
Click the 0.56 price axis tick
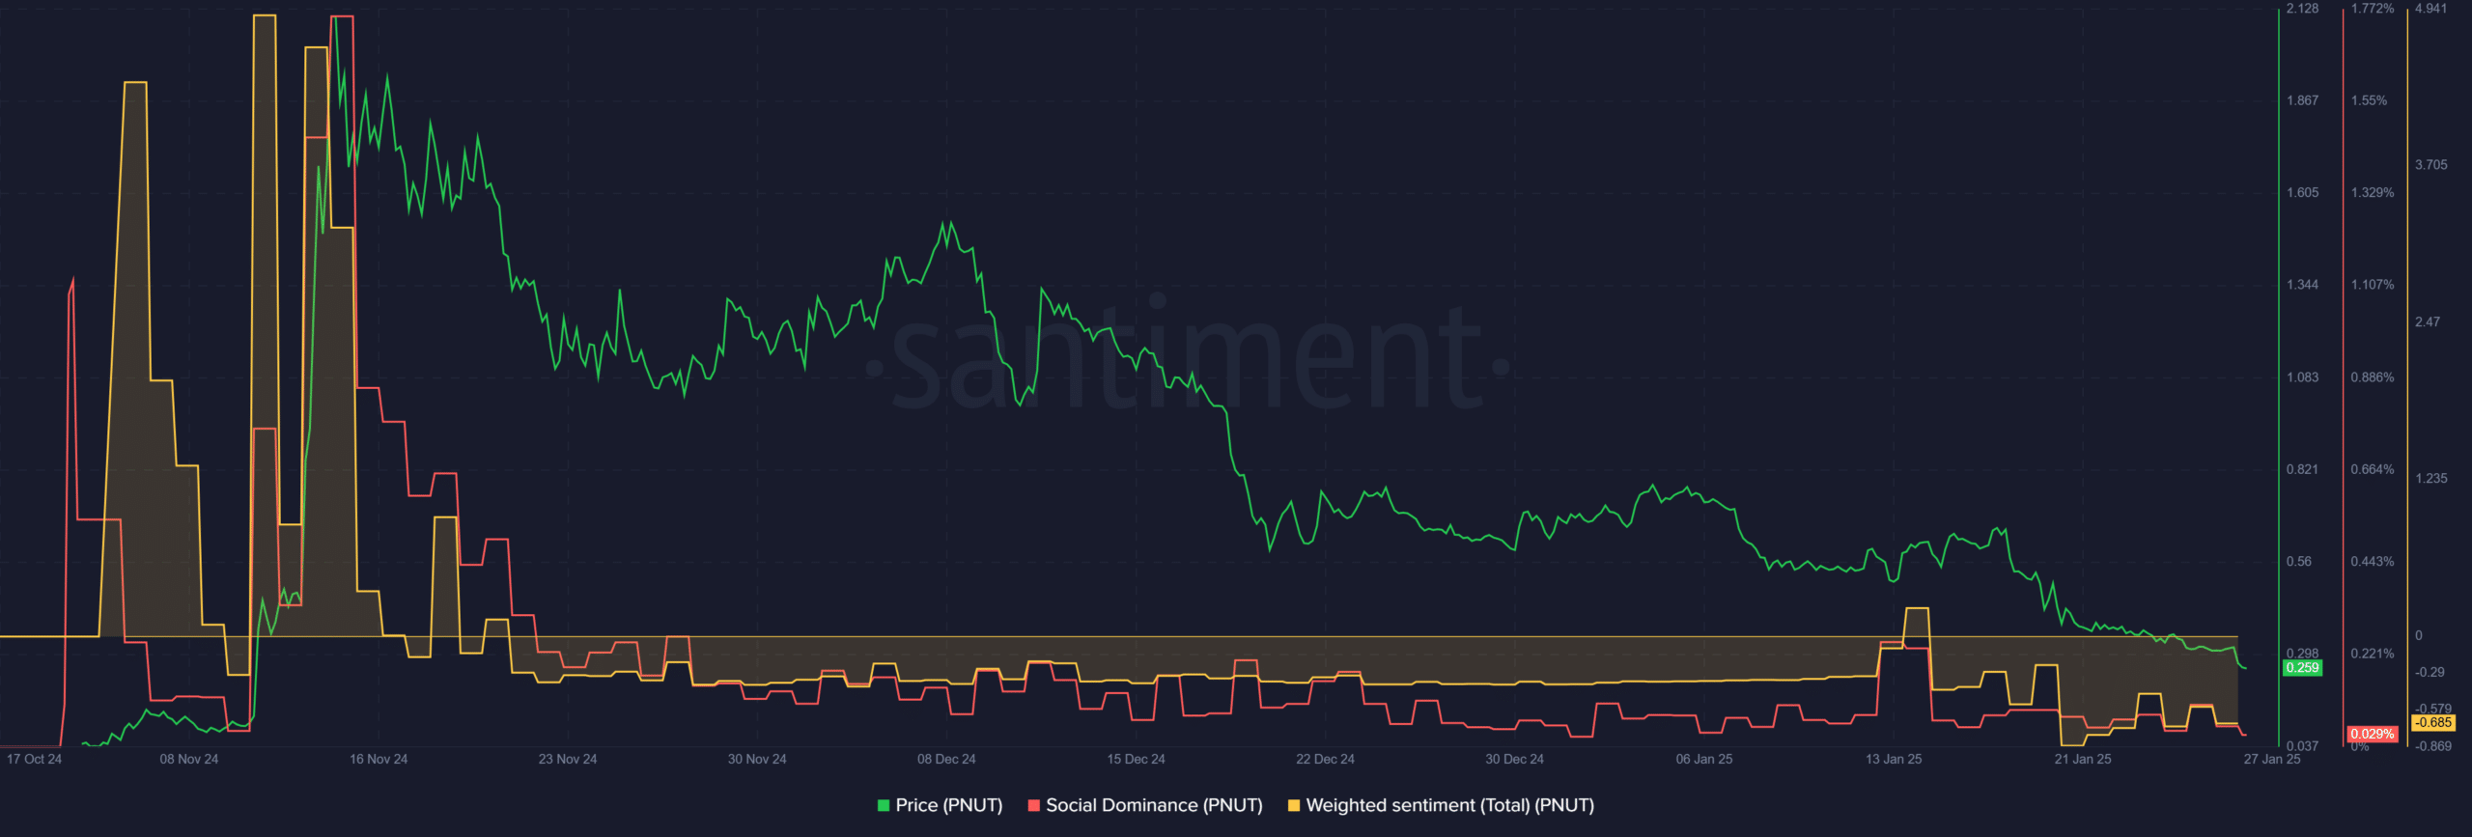pyautogui.click(x=2300, y=562)
